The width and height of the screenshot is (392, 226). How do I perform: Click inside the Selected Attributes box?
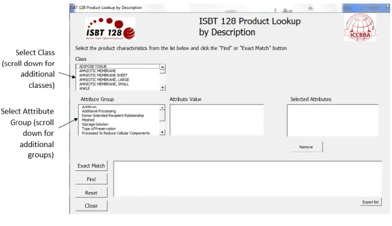pyautogui.click(x=333, y=120)
